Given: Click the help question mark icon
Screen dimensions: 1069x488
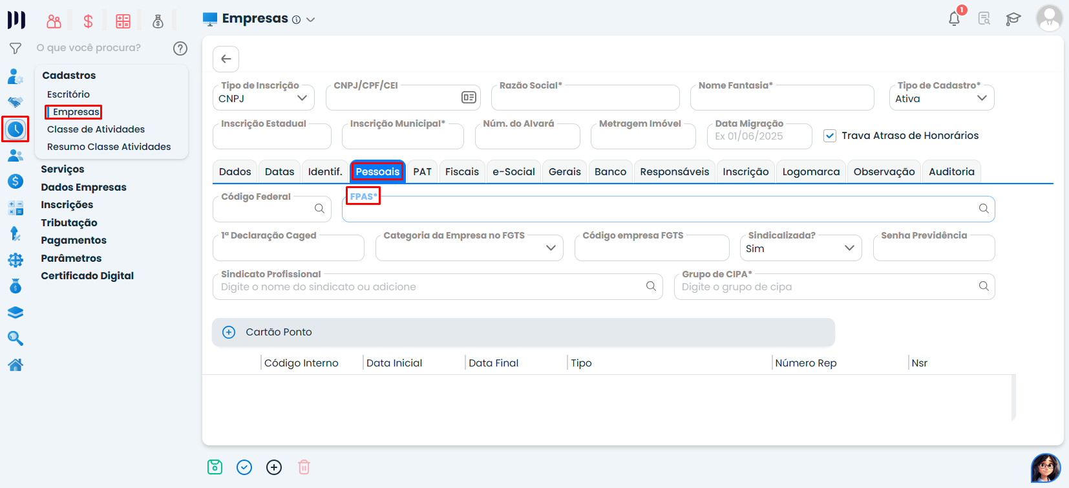Looking at the screenshot, I should (180, 48).
